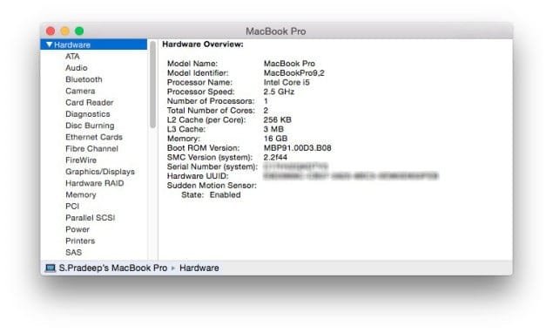Select PCI in the sidebar
553x333 pixels.
click(72, 207)
